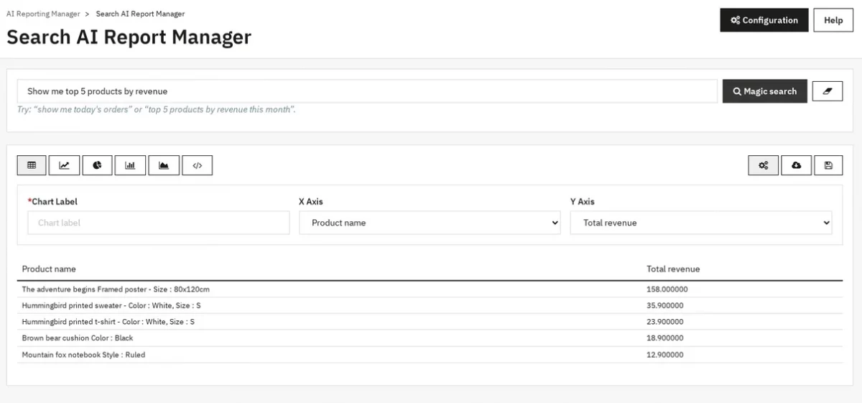Screen dimensions: 862x403
Task: Focus the Chart label input field
Action: tap(158, 223)
